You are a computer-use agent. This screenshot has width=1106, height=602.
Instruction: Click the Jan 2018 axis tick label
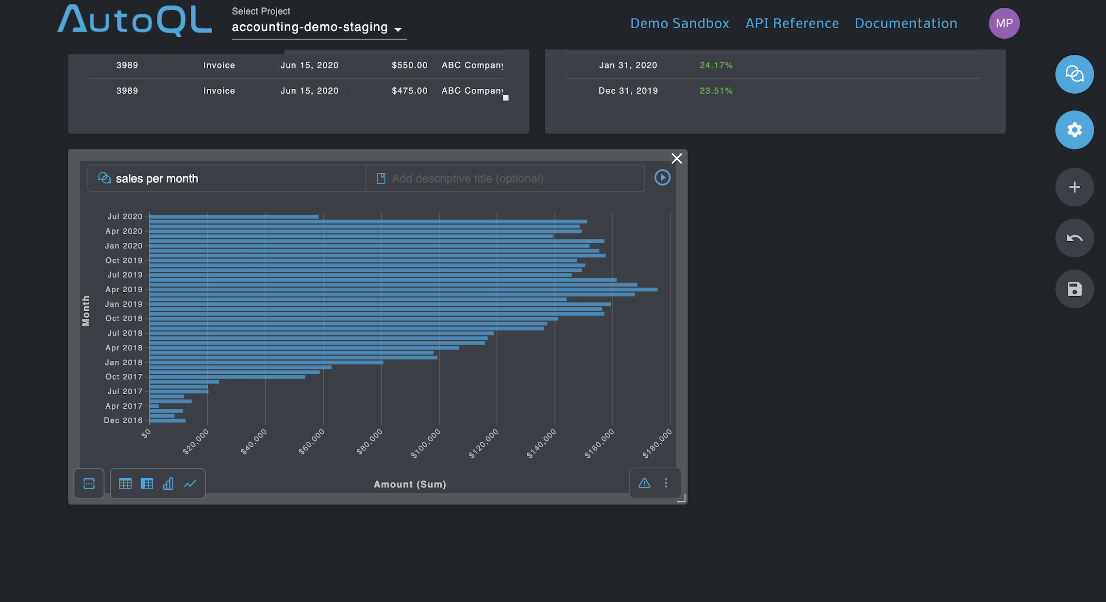[124, 362]
